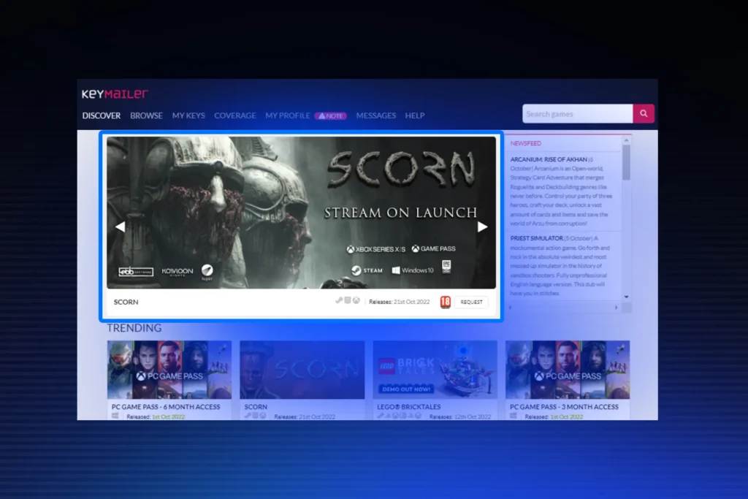
Task: Click LEGO® Bricktales title
Action: coord(409,407)
